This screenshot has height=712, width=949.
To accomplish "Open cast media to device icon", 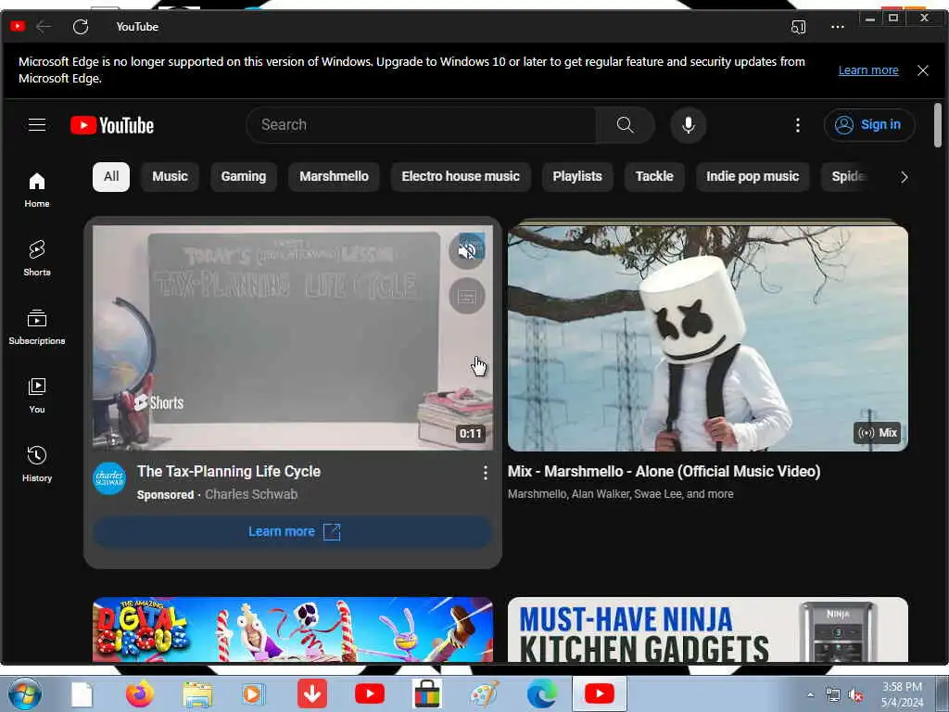I will 798,27.
